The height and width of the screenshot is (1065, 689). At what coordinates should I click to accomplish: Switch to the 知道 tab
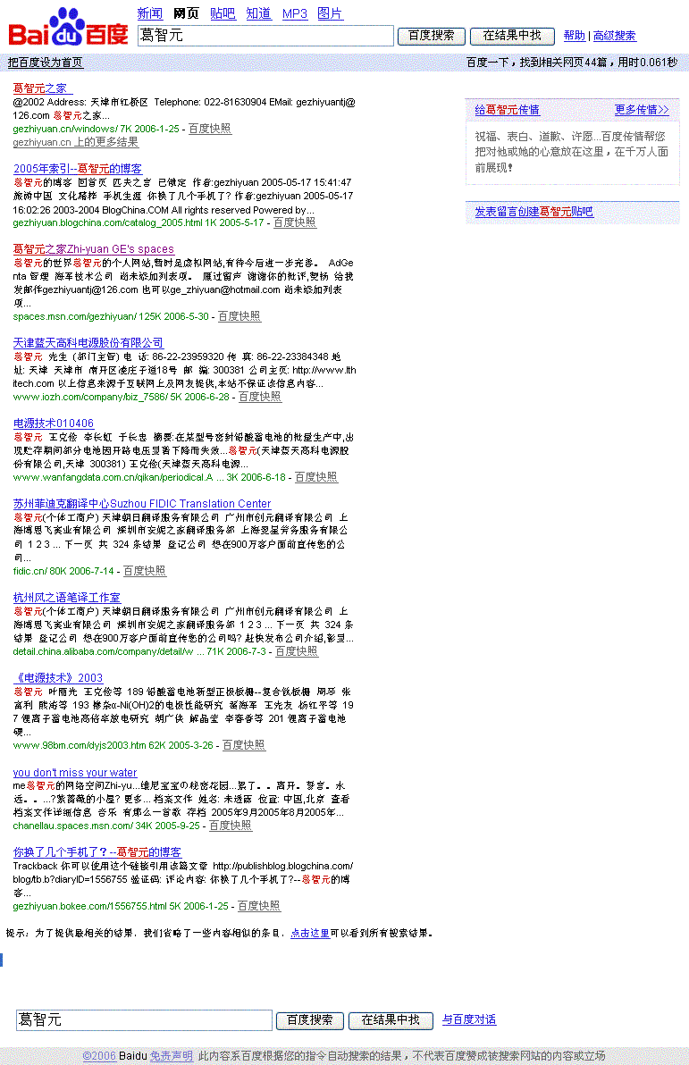[x=259, y=13]
